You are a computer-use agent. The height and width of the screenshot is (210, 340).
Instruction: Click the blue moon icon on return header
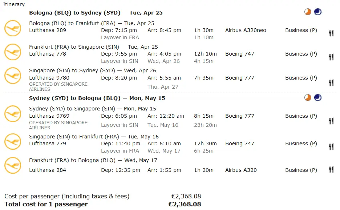click(x=318, y=97)
